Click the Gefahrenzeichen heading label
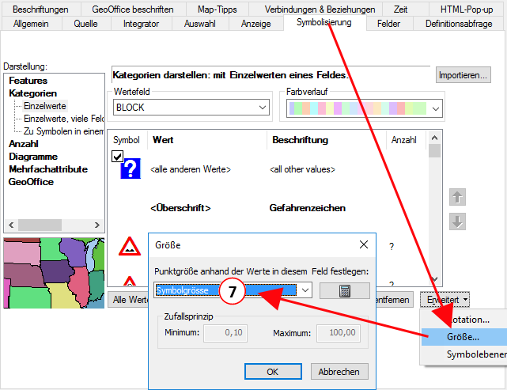This screenshot has width=507, height=390. (307, 207)
